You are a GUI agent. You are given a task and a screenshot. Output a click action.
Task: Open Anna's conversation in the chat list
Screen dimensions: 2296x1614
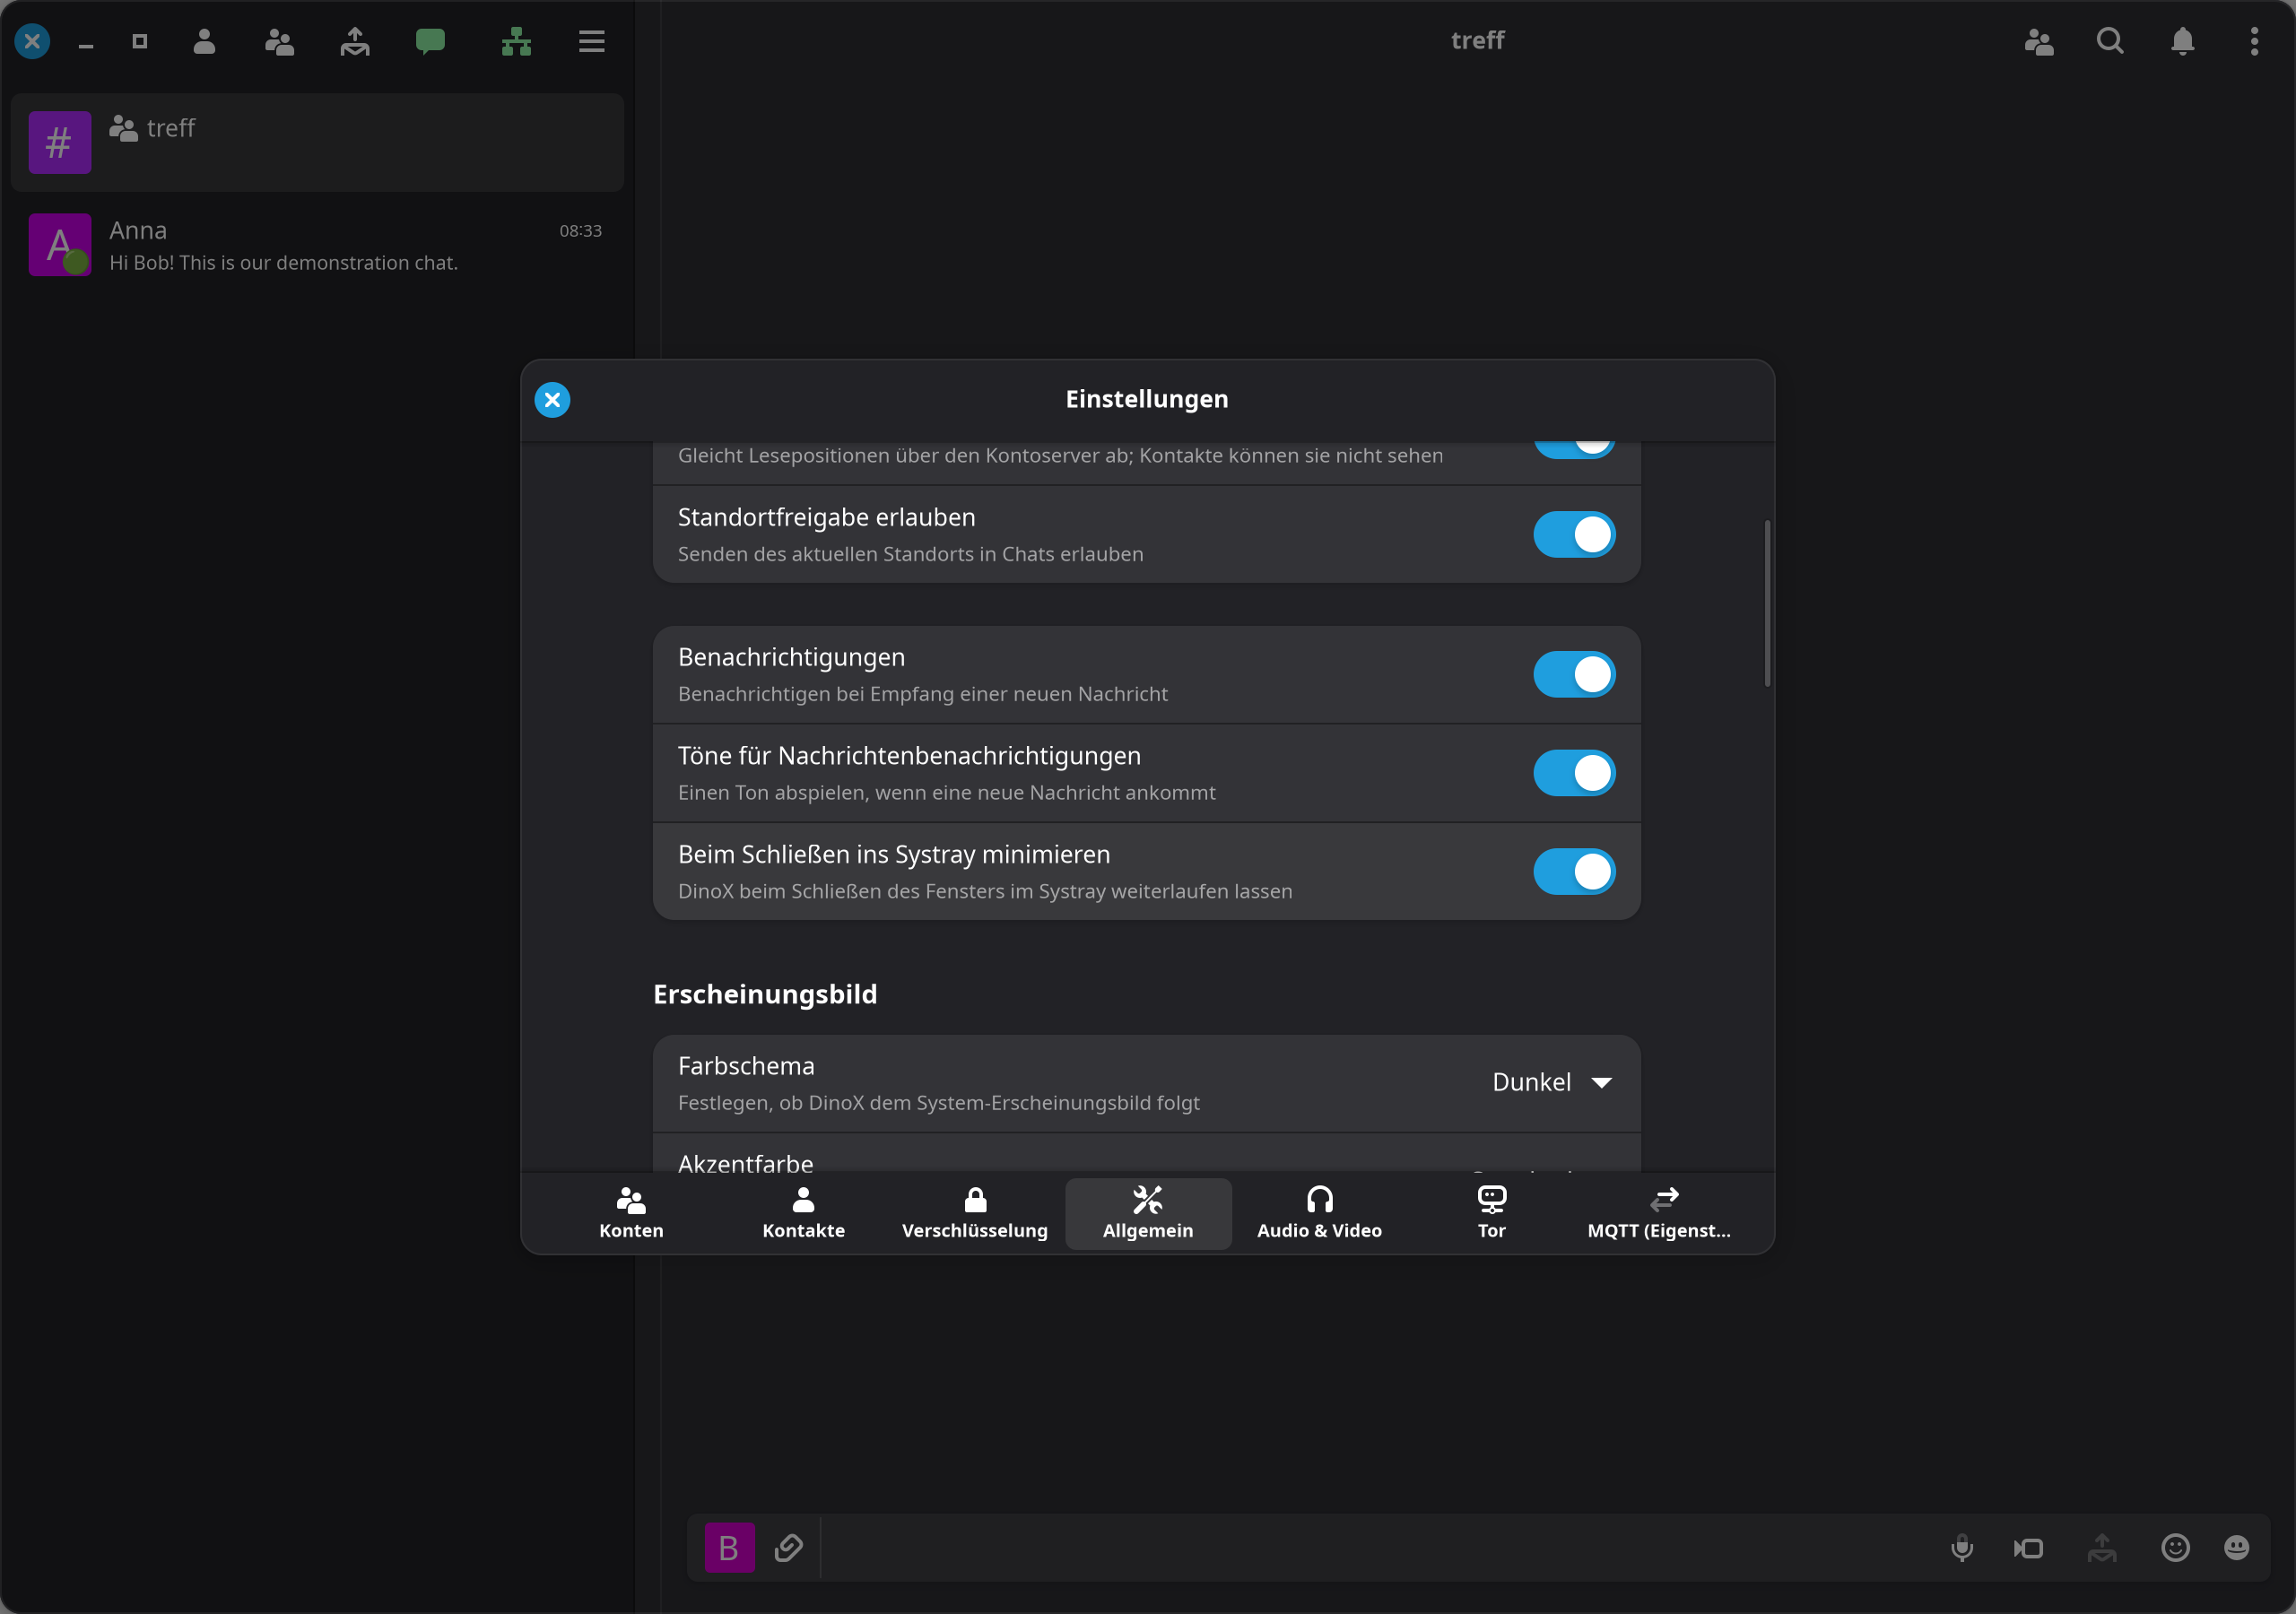pyautogui.click(x=317, y=245)
